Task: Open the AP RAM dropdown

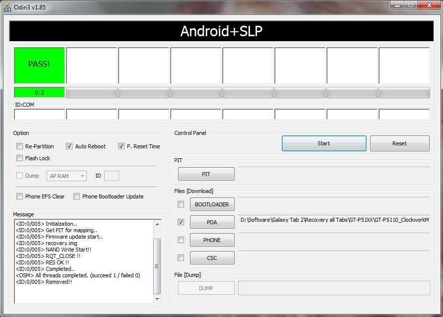Action: pyautogui.click(x=66, y=176)
